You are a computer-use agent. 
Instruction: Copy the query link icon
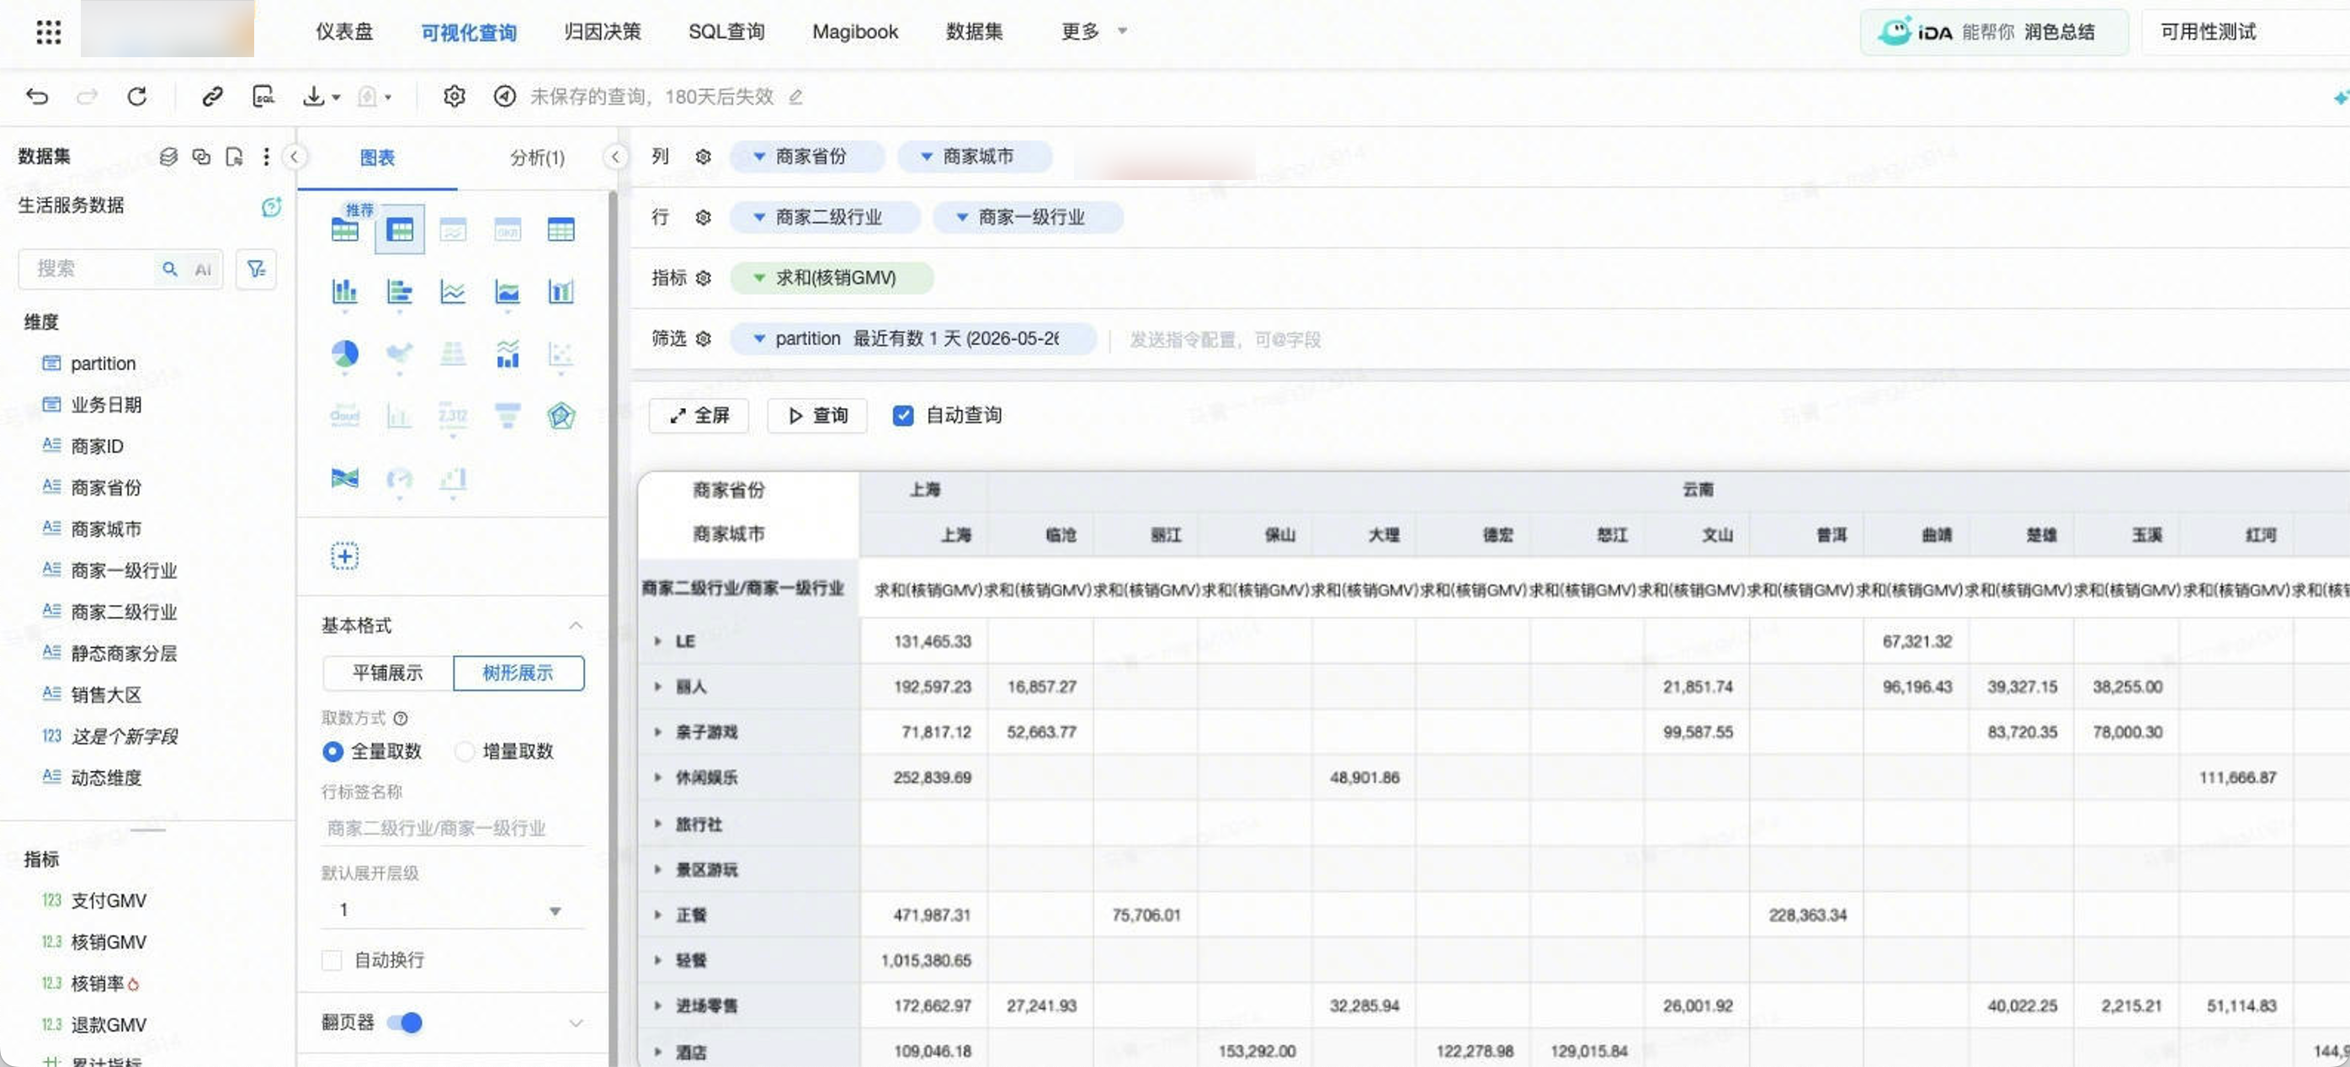211,97
